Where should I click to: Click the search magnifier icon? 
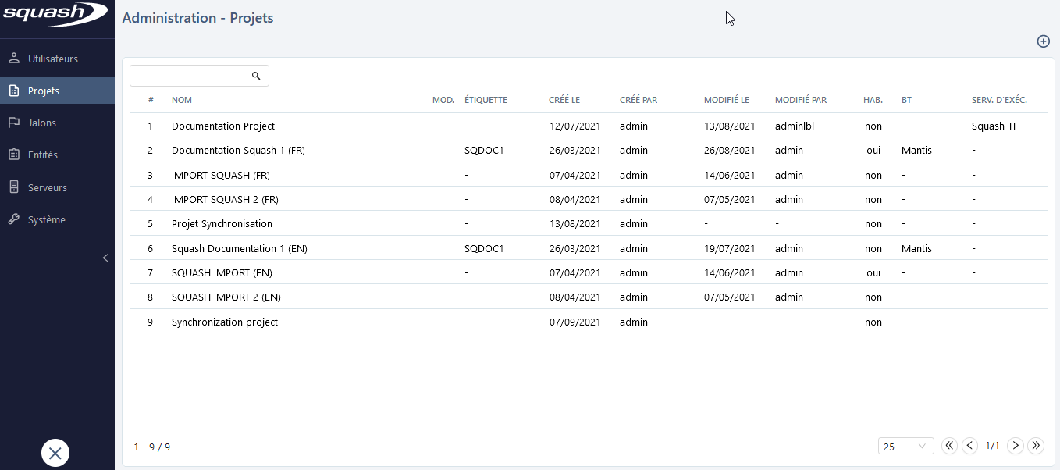coord(256,75)
